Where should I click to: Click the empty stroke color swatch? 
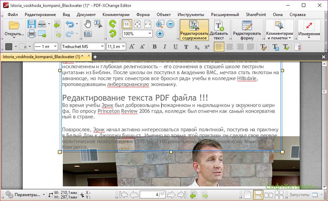(23, 47)
